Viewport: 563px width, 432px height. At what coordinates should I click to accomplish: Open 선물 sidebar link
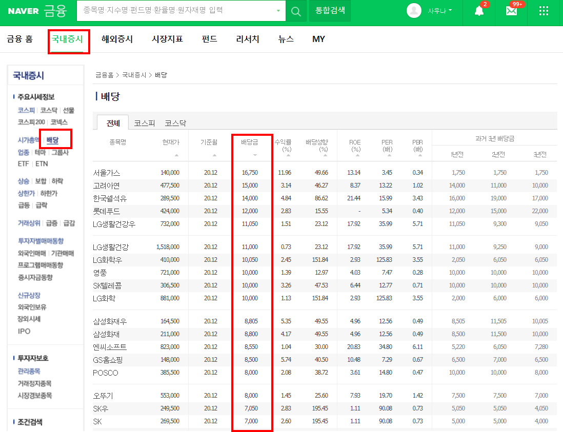[x=69, y=110]
